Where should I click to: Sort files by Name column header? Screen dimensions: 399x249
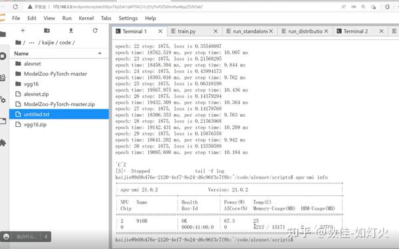(x=21, y=54)
